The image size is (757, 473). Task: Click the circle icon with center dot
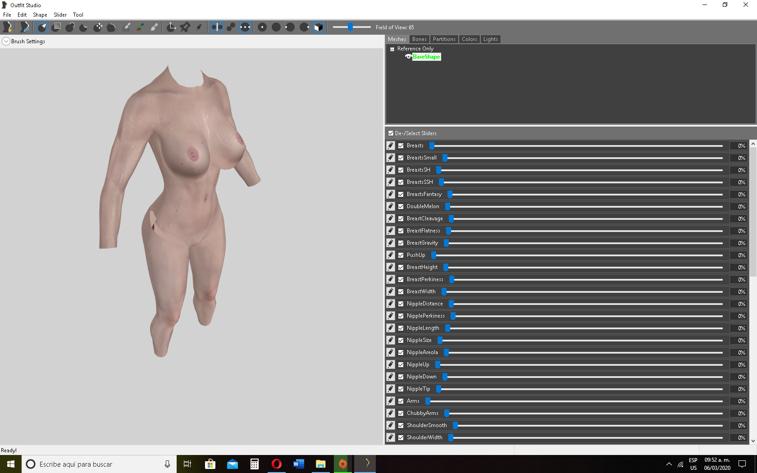coord(262,27)
